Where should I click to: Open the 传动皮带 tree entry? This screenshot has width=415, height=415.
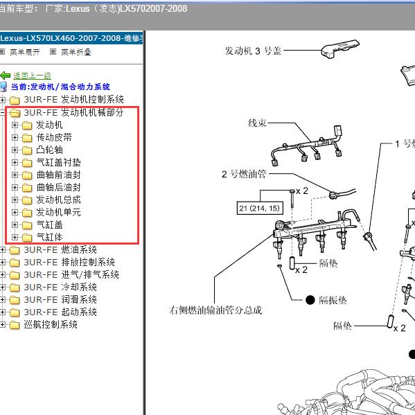[x=54, y=137]
